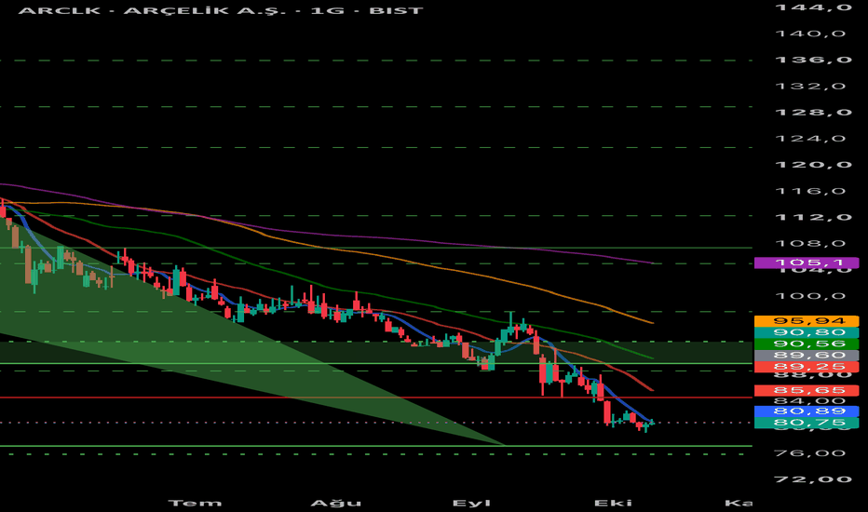Select the orange 95,94 price label
The width and height of the screenshot is (868, 512).
coord(807,321)
